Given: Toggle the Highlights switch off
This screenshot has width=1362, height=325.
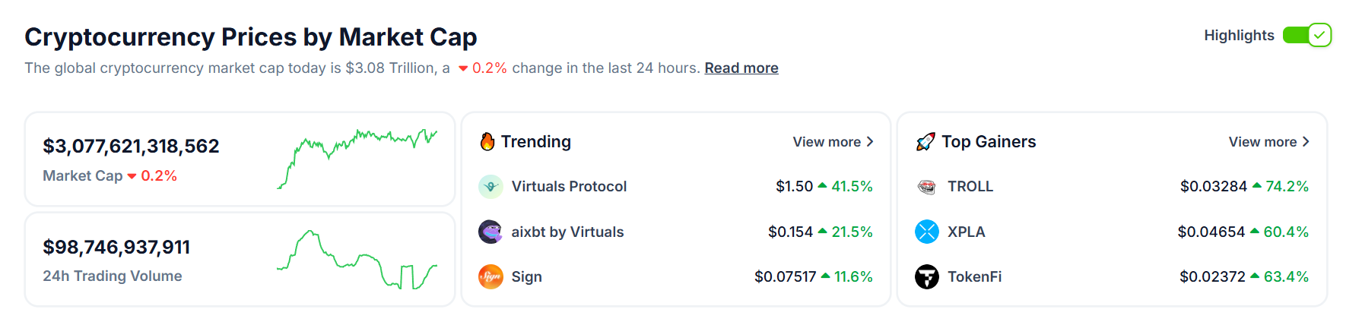Looking at the screenshot, I should [1306, 35].
